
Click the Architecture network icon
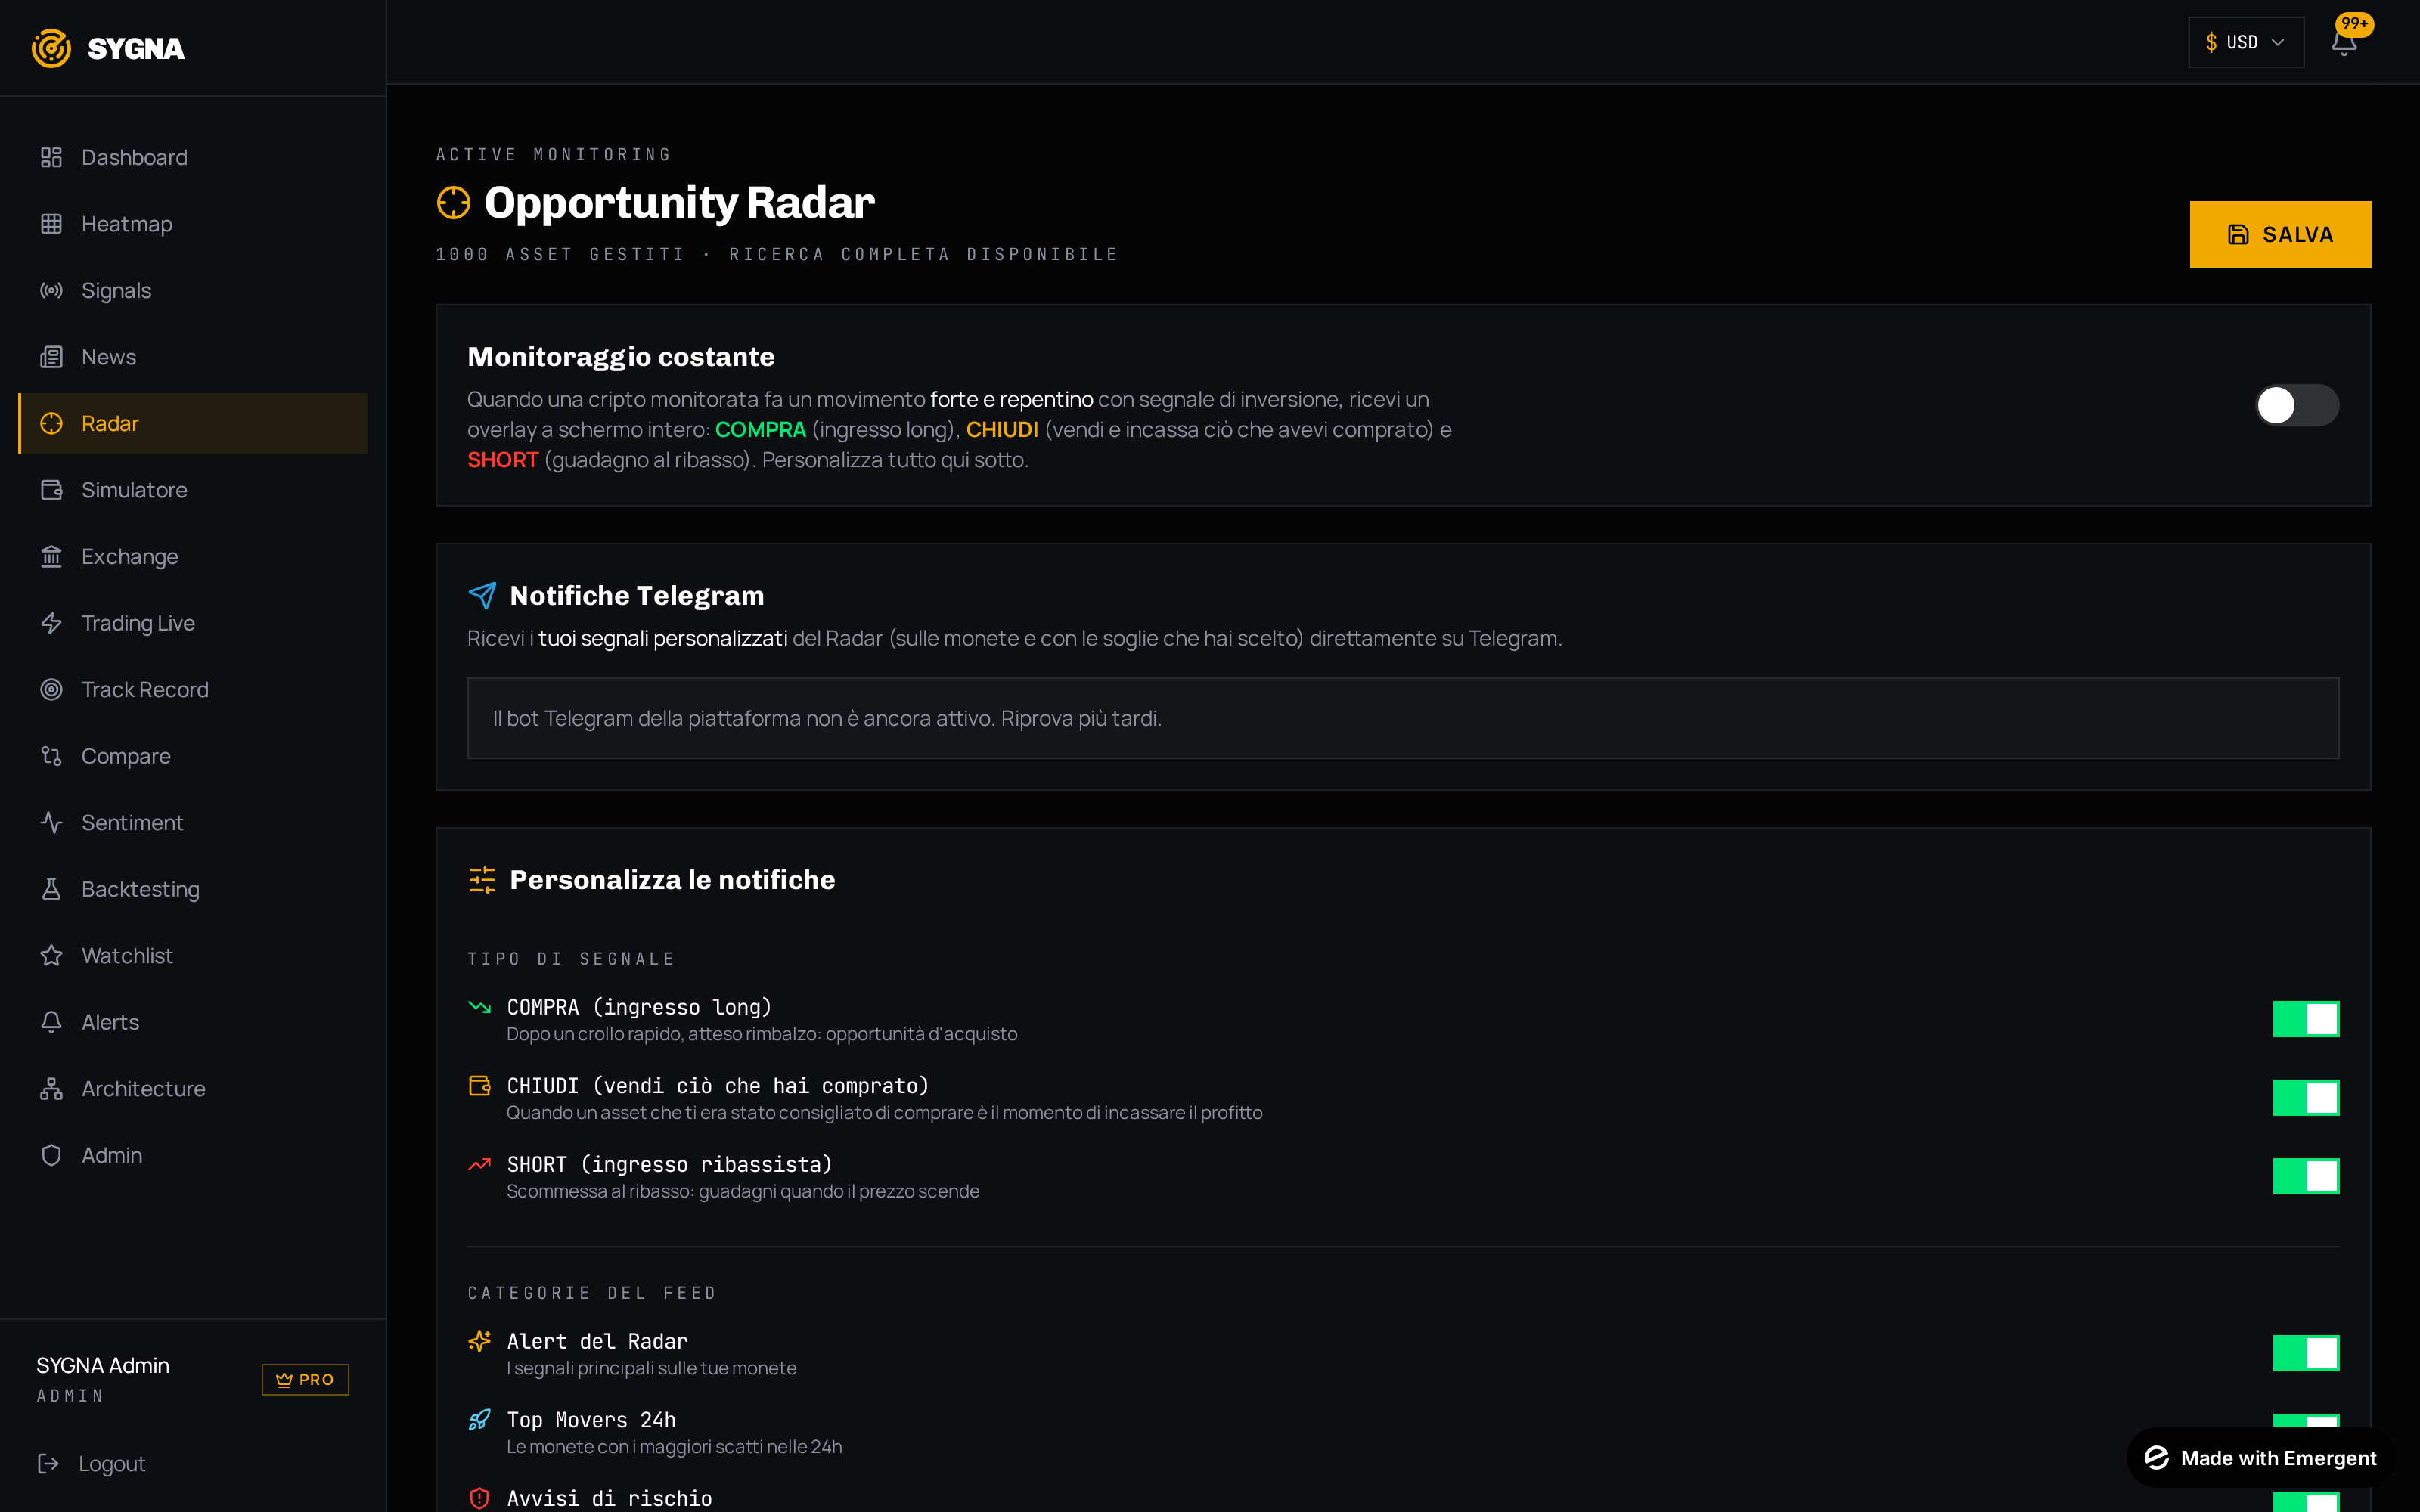[x=51, y=1089]
